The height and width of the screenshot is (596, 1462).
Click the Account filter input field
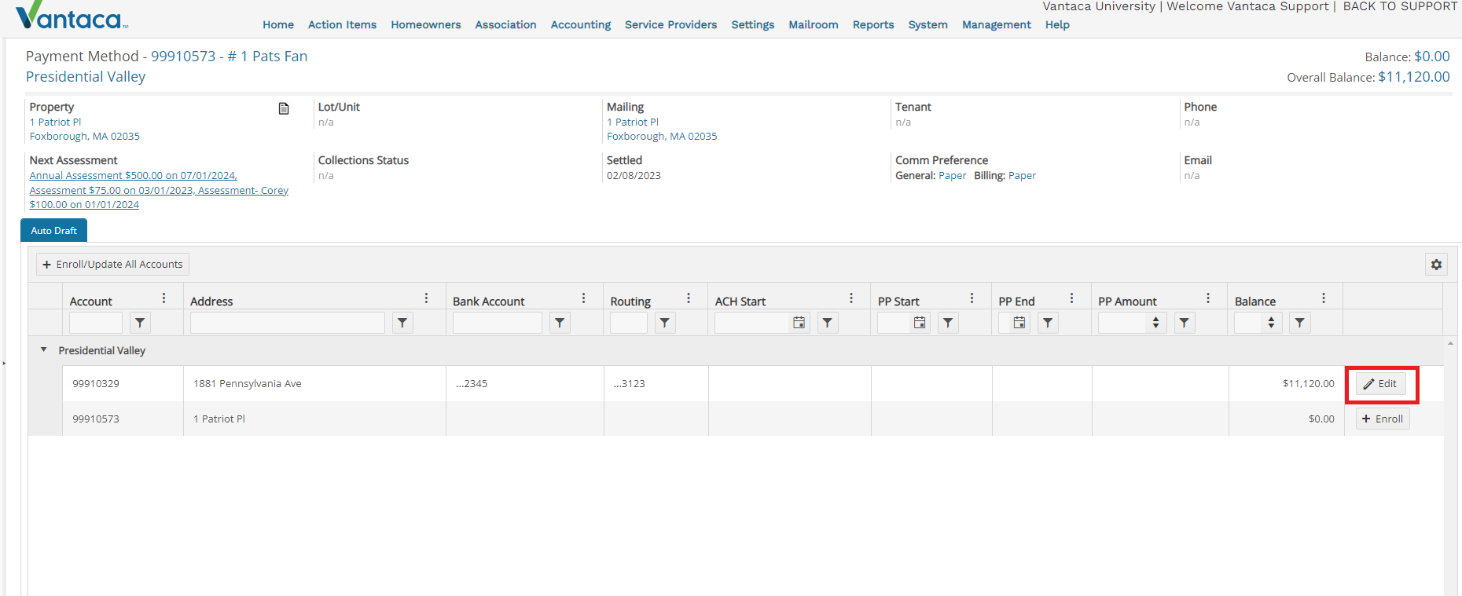96,323
